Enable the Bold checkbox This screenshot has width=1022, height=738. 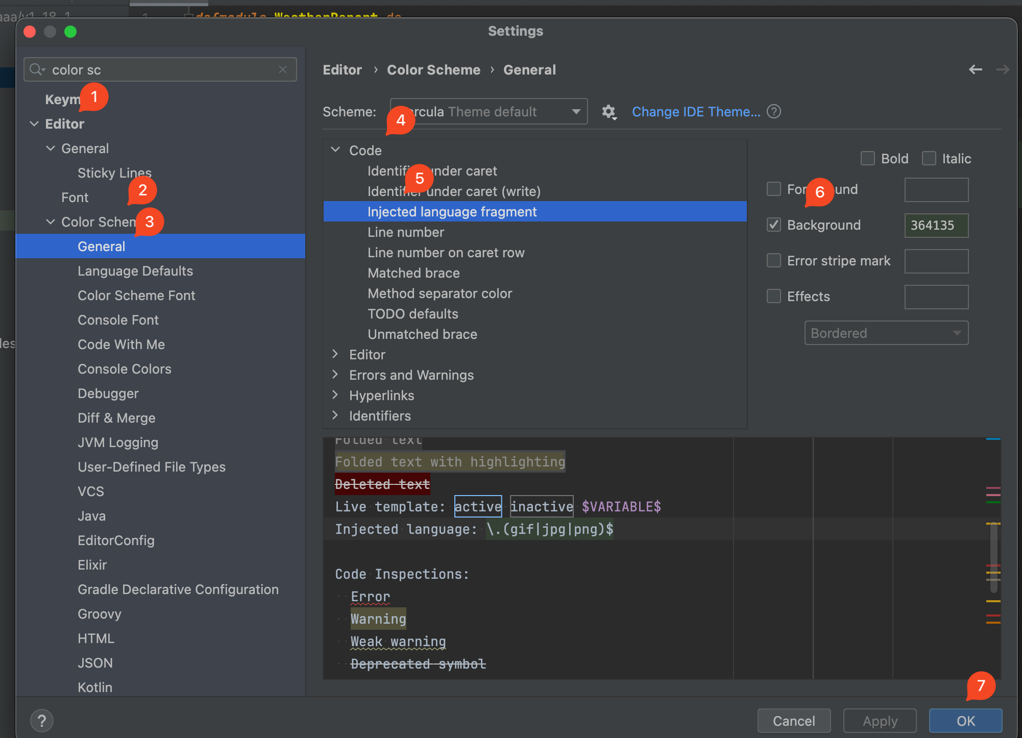867,159
